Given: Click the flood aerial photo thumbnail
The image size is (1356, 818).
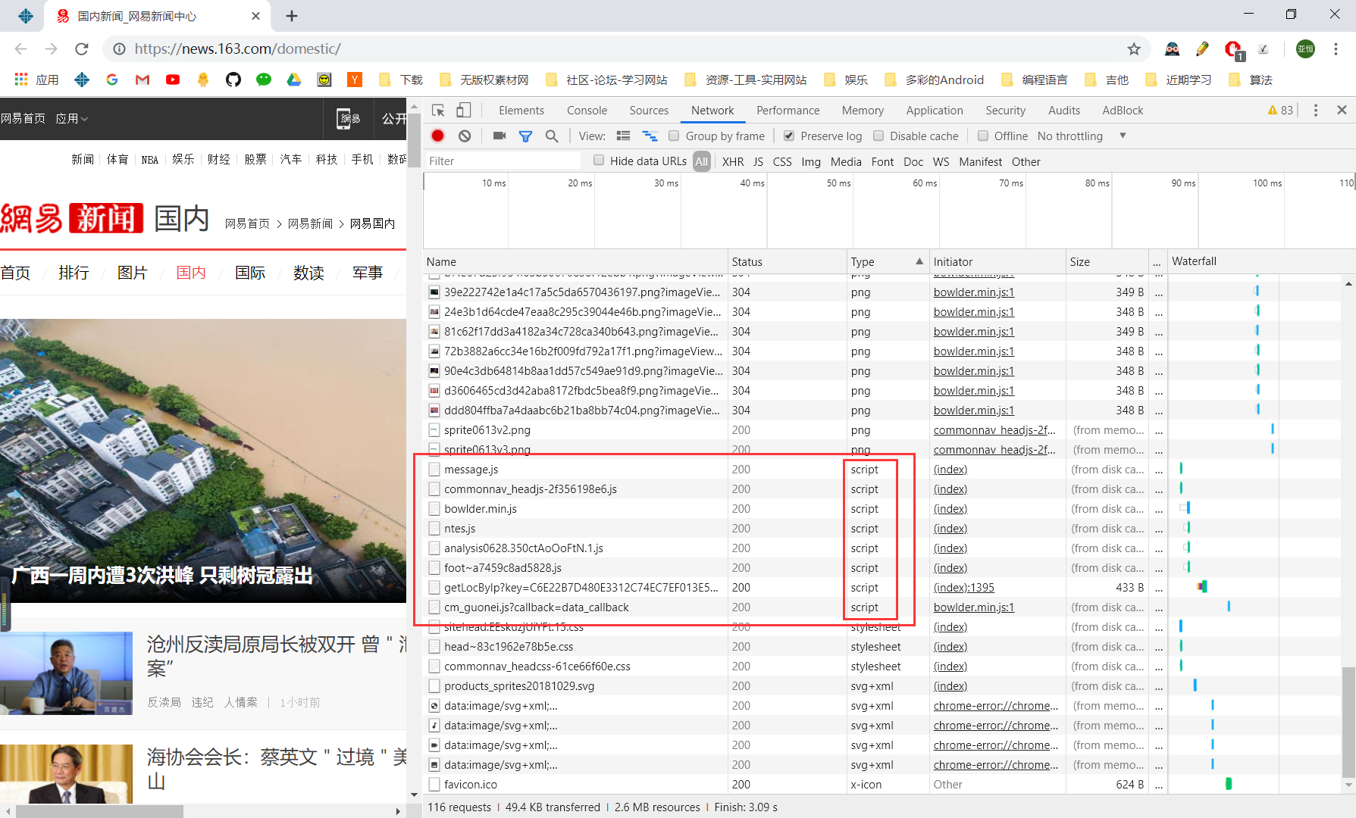Looking at the screenshot, I should (203, 461).
